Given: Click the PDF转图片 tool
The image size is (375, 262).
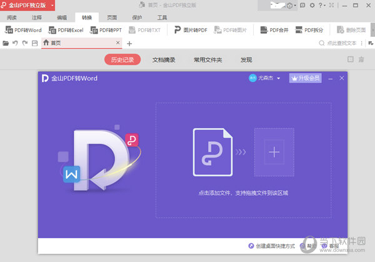Looking at the screenshot, I should pos(230,30).
